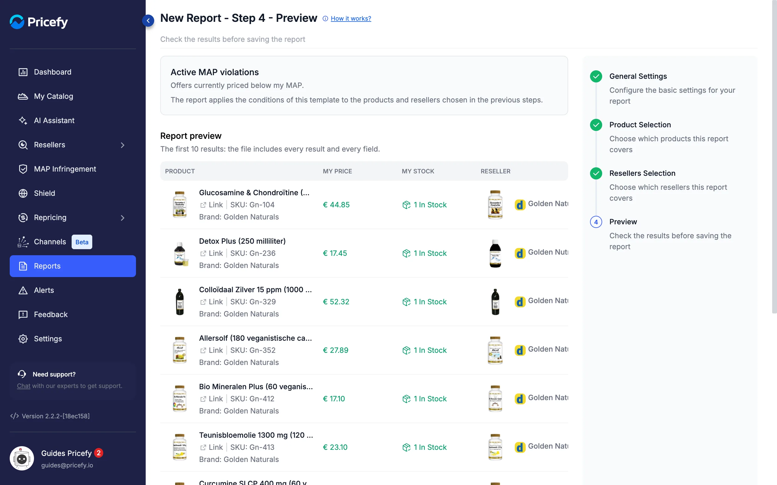
Task: Click the Settings gear icon
Action: 23,339
